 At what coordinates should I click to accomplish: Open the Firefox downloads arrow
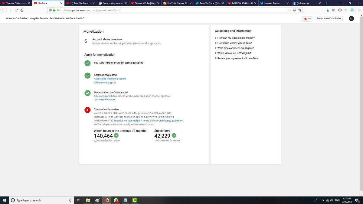click(328, 10)
